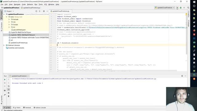Expand the tcl folder
This screenshot has height=111, width=197.
(9, 27)
